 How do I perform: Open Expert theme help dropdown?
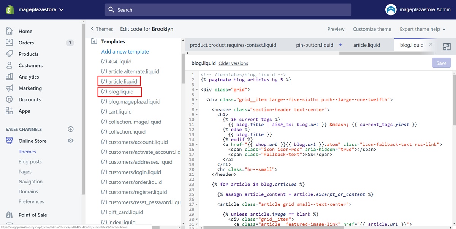pos(423,29)
